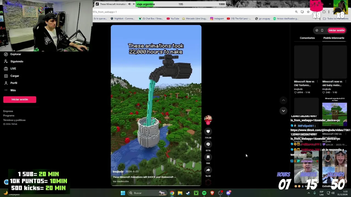
Task: Mute the TikTok tab via speaker icon
Action: point(129,4)
